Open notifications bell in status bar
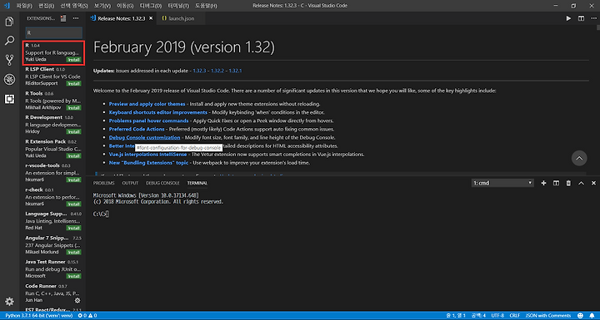600x320 pixels. click(x=592, y=316)
